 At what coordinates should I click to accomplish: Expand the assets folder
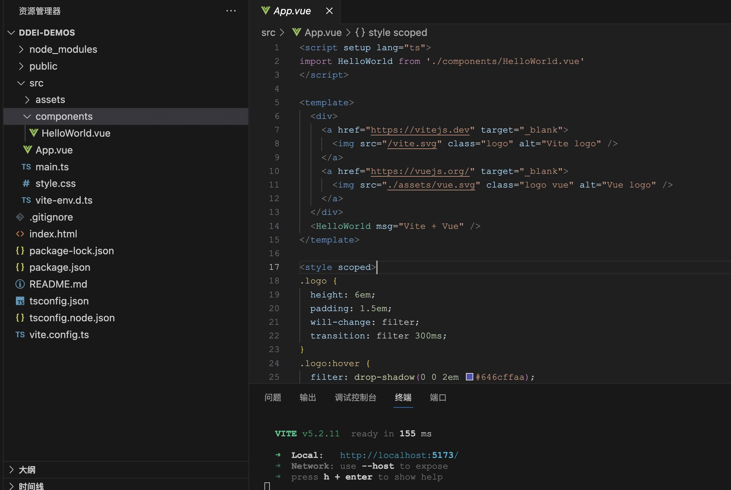click(x=27, y=100)
